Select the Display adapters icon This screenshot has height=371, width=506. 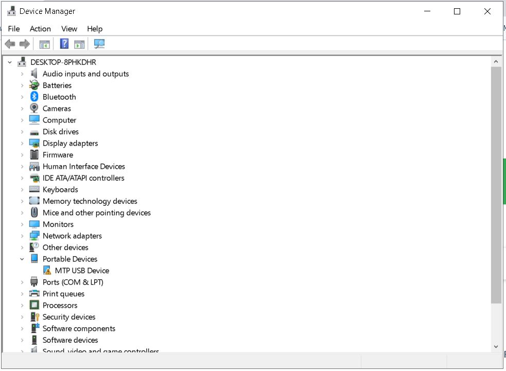(34, 143)
